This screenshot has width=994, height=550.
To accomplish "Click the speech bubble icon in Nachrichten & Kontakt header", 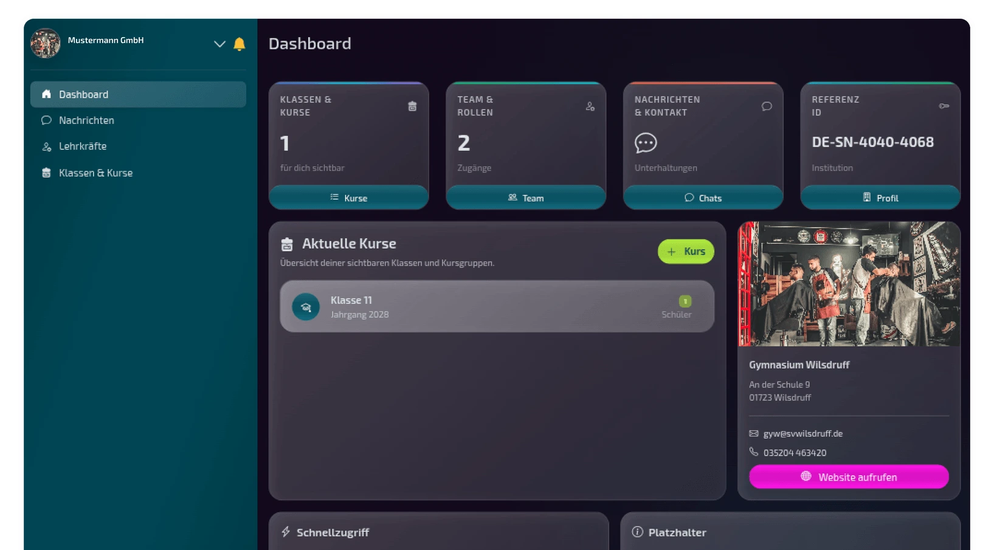I will [x=767, y=106].
